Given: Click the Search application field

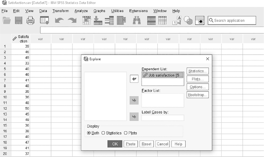Looking at the screenshot, I should point(232,21).
